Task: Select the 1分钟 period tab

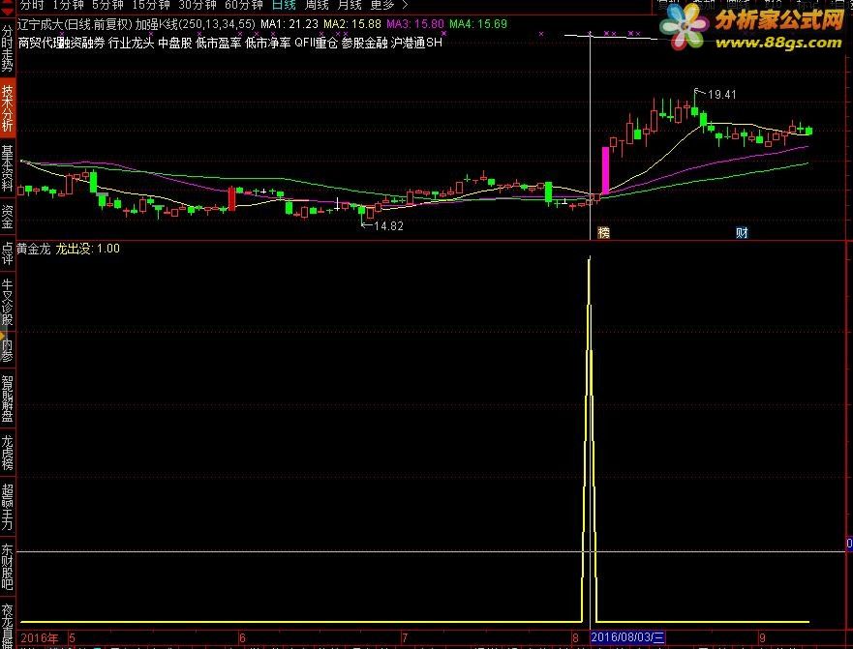Action: [x=69, y=6]
